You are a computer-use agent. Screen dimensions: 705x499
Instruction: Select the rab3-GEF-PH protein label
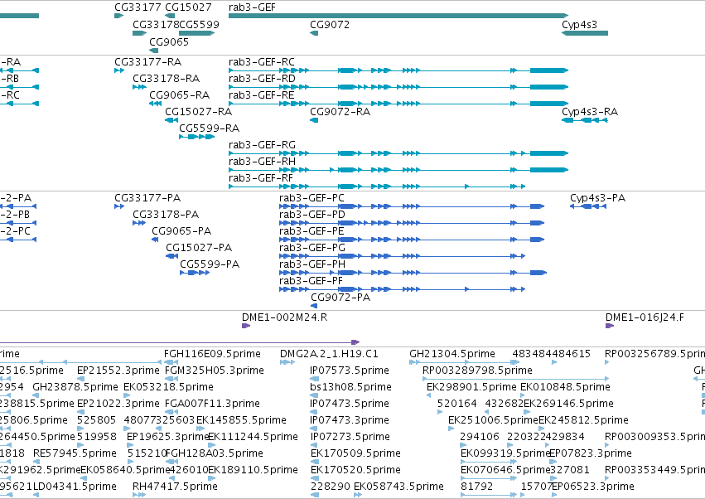point(312,264)
